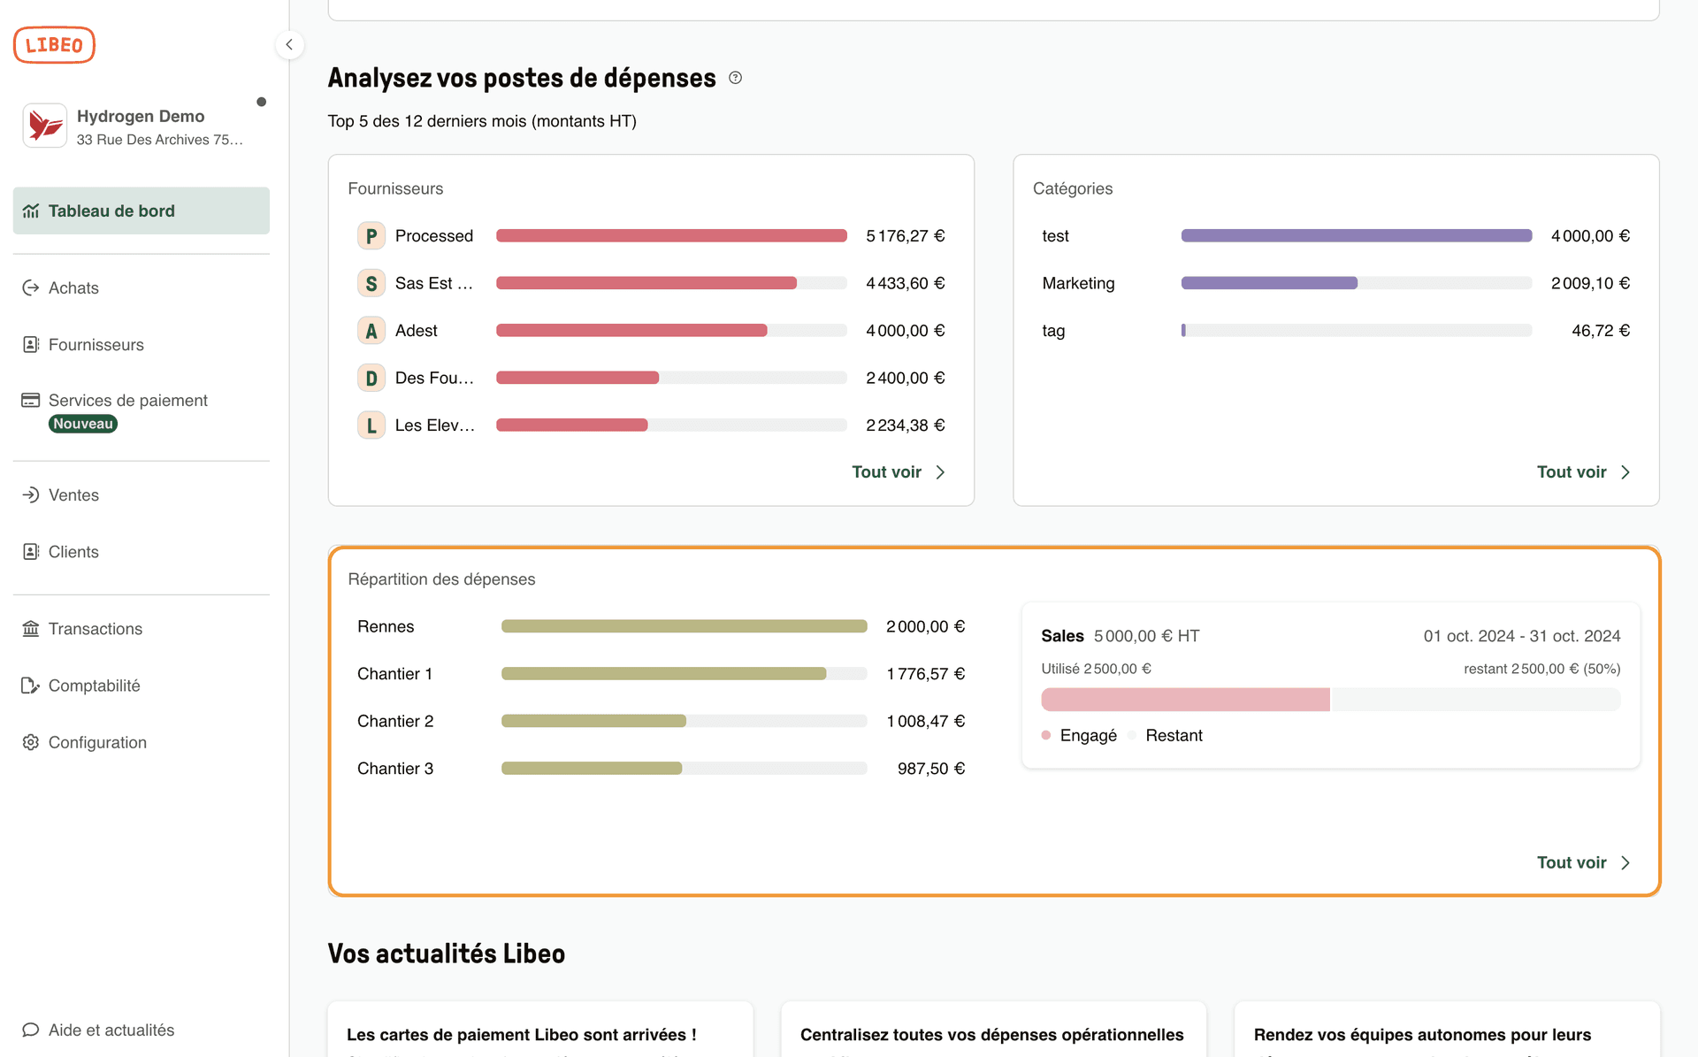Click the Ventes arrow icon
This screenshot has width=1698, height=1057.
click(x=31, y=494)
